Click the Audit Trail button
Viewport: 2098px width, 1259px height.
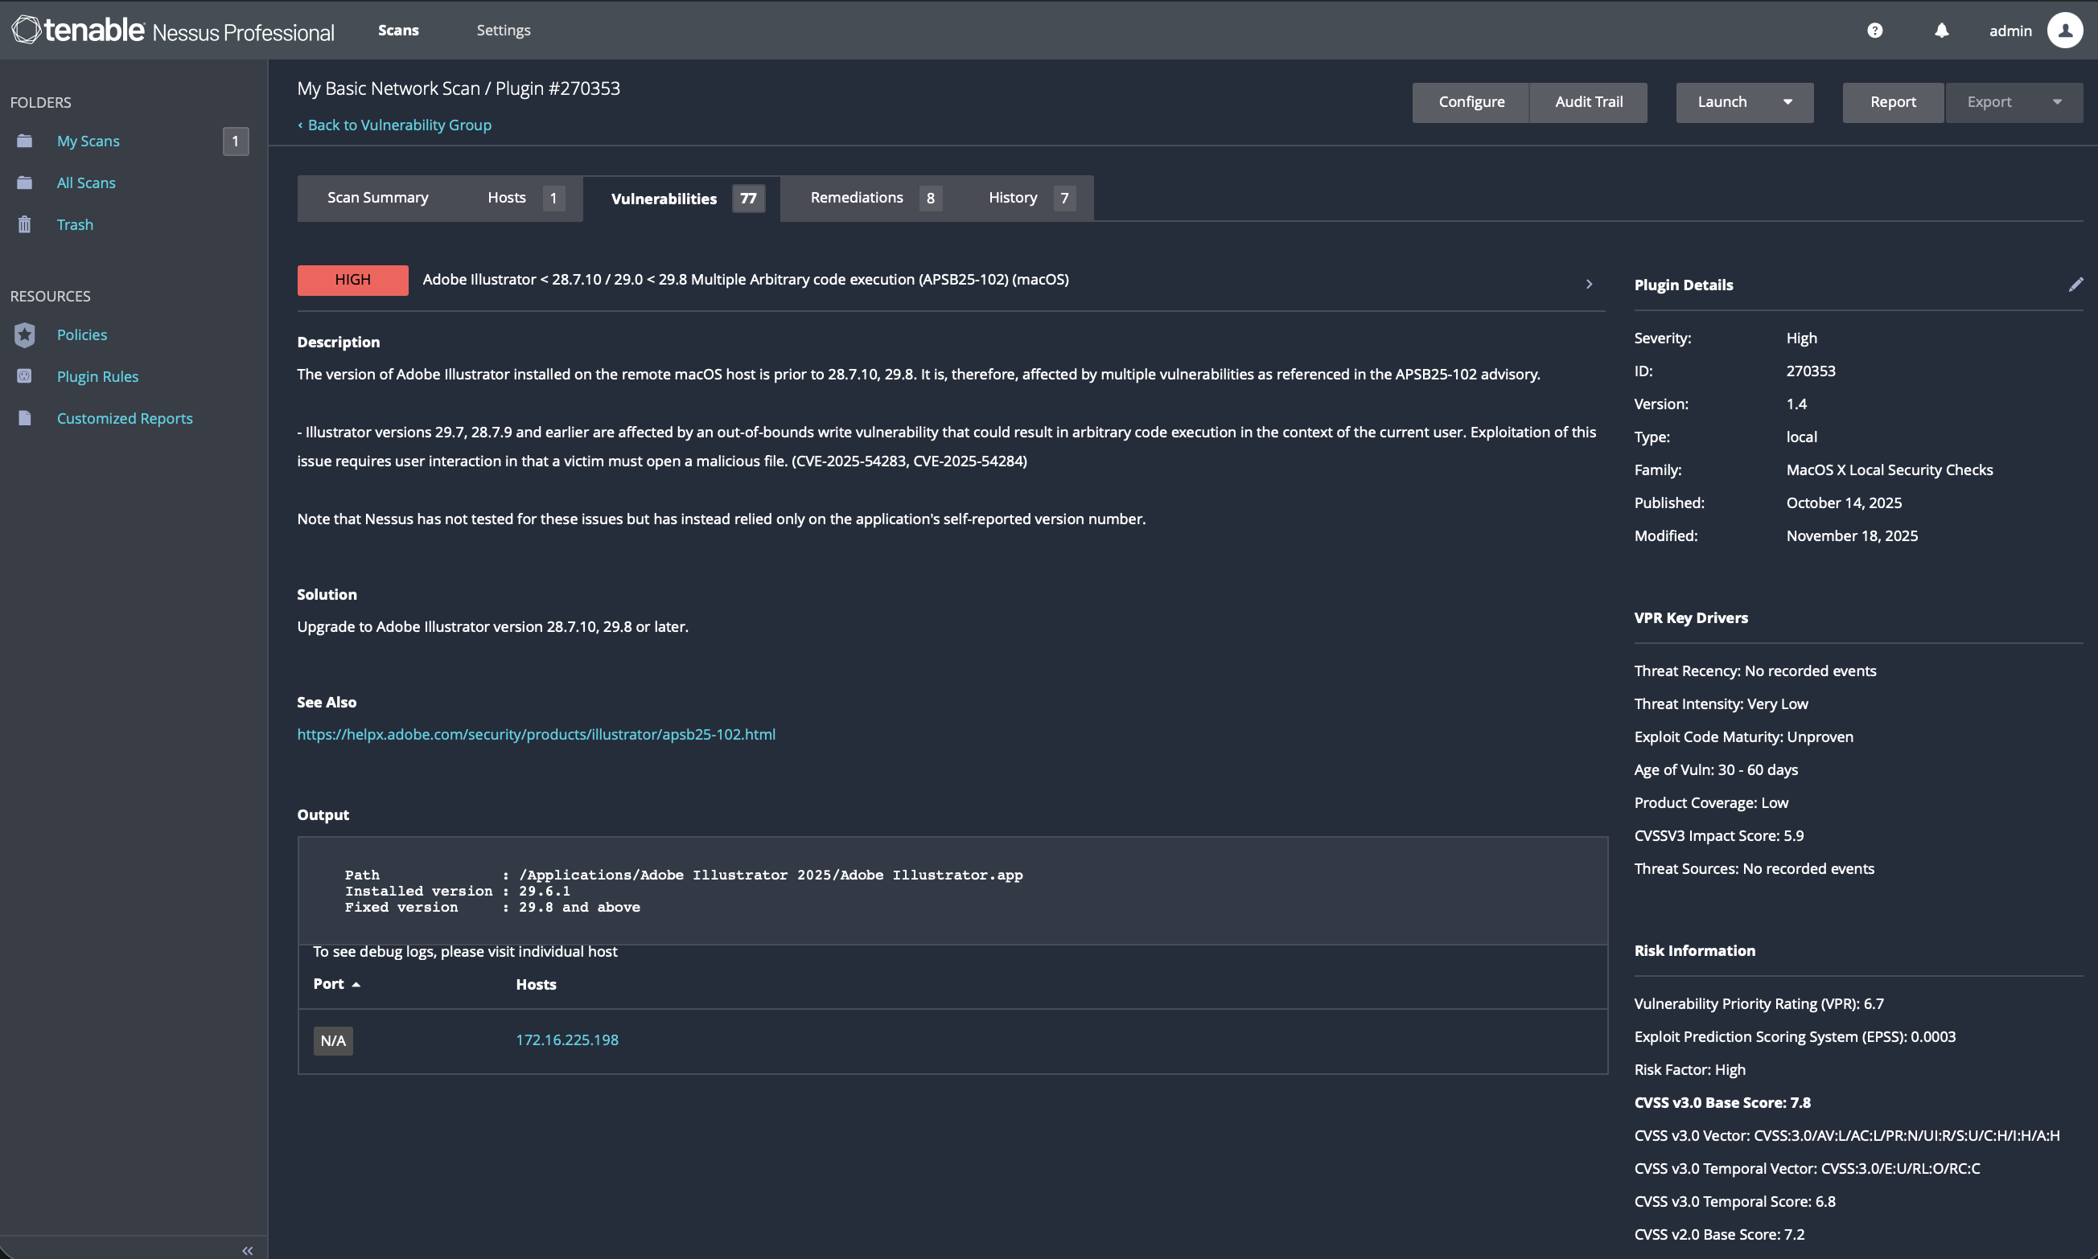point(1588,102)
